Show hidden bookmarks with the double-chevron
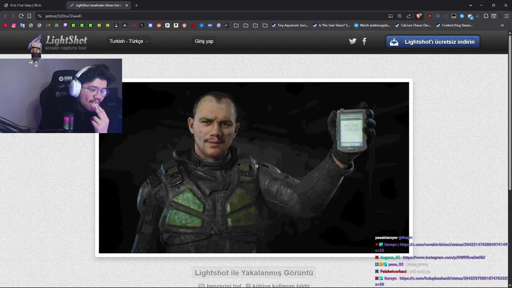Screen dimensions: 512x288 [502, 25]
